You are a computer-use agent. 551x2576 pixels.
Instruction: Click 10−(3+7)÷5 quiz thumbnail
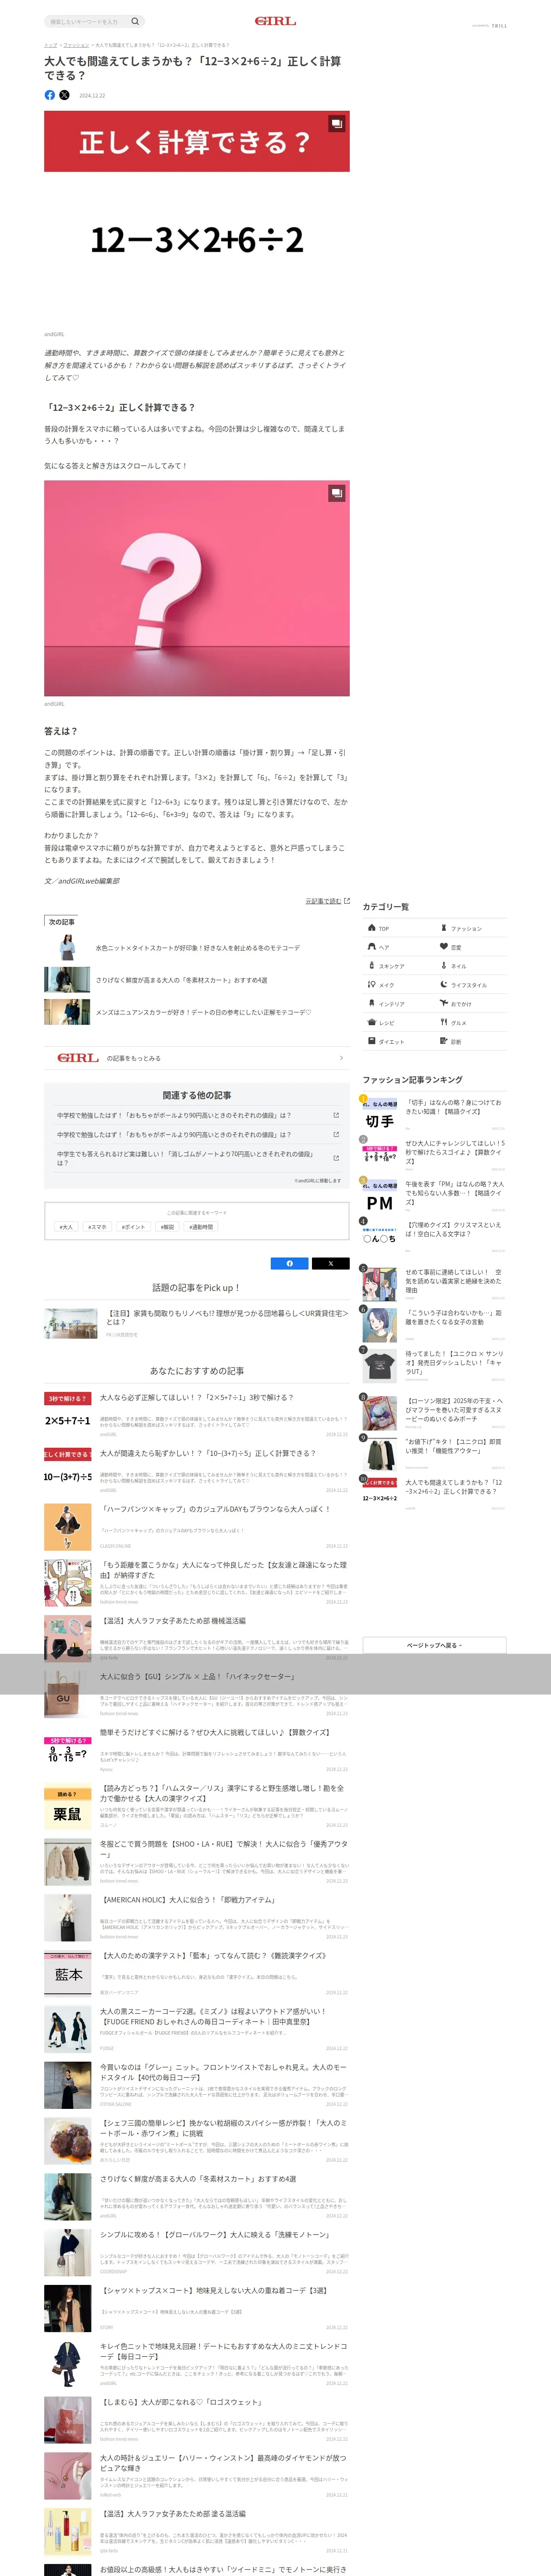[x=67, y=1470]
